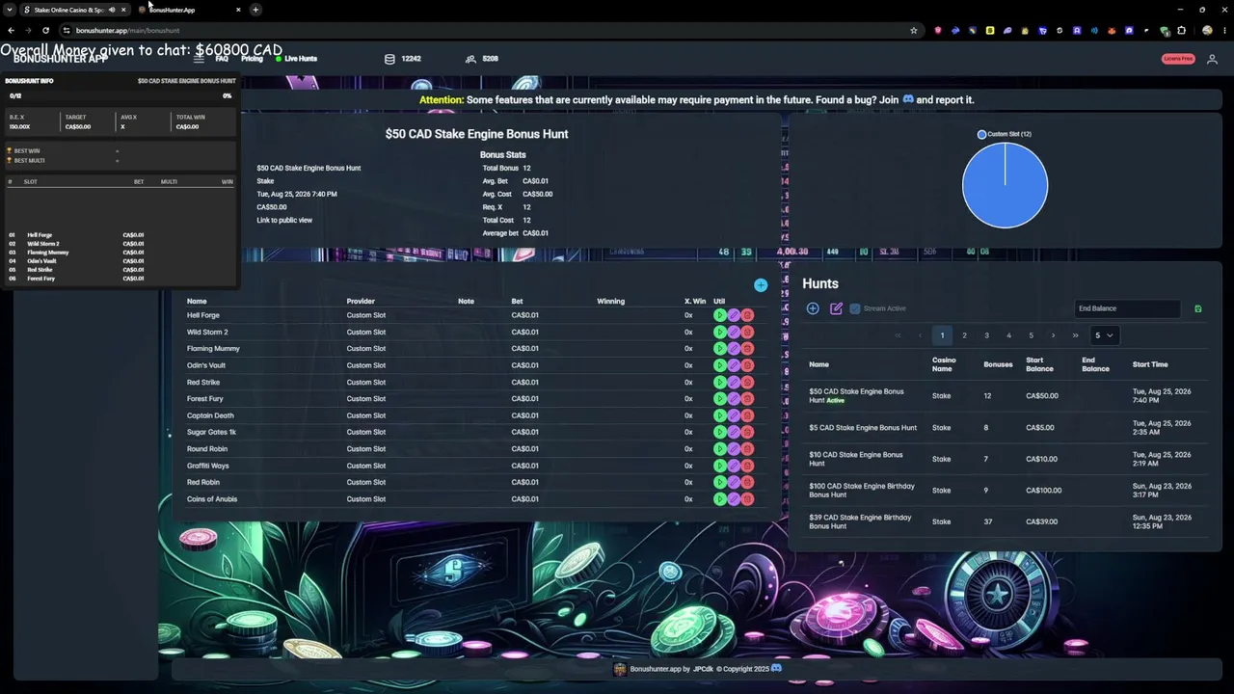Delete the Round Robin entry
Viewport: 1234px width, 694px height.
(747, 449)
